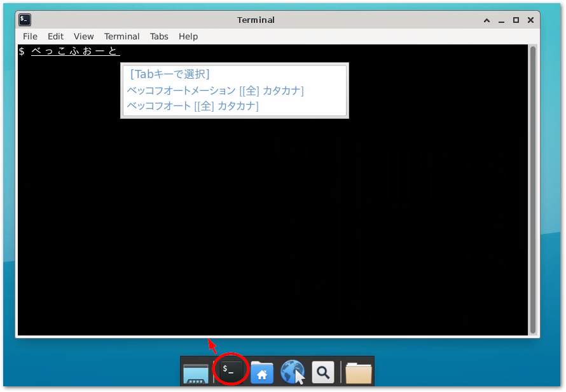The image size is (566, 392).
Task: Click the terminal icon in title bar
Action: [x=25, y=20]
